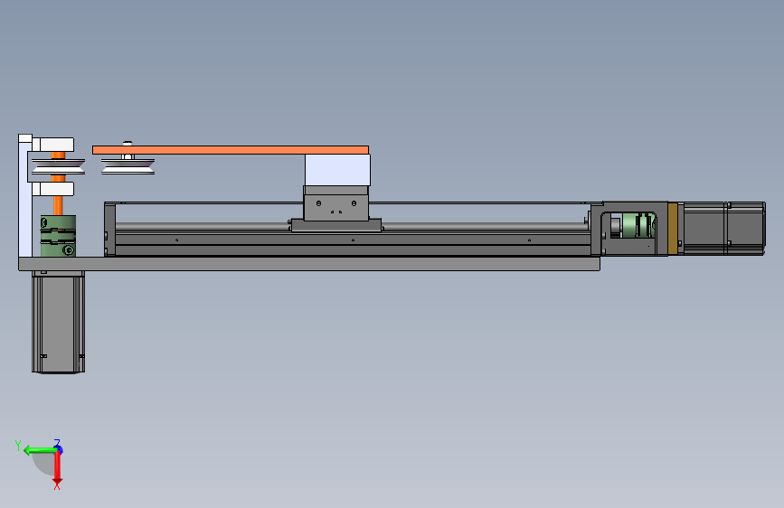Select the tall white vertical bracket at left
This screenshot has height=508, width=784.
25,195
